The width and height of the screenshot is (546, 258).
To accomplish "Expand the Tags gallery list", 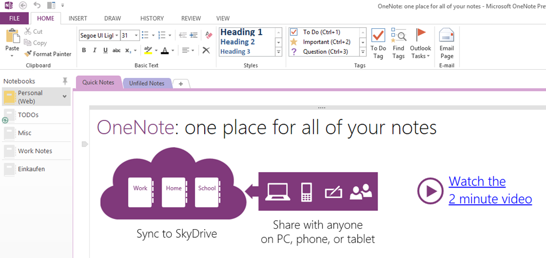I will click(363, 52).
